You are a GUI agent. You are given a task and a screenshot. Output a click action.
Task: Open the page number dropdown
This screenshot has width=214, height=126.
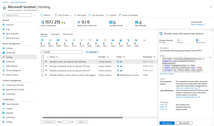point(66,122)
